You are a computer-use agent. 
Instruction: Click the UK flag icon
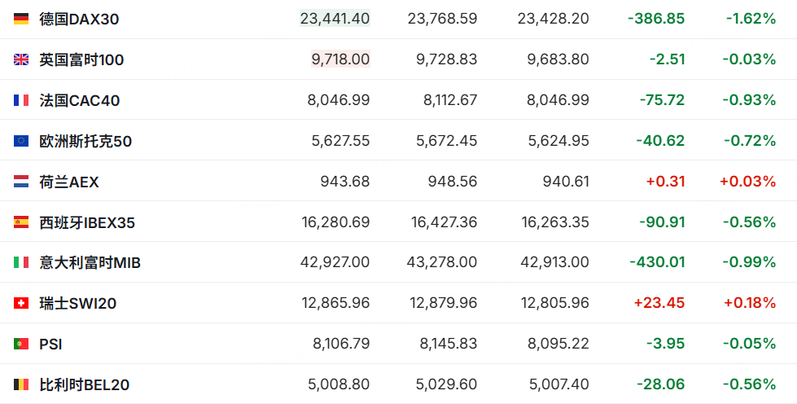[21, 59]
